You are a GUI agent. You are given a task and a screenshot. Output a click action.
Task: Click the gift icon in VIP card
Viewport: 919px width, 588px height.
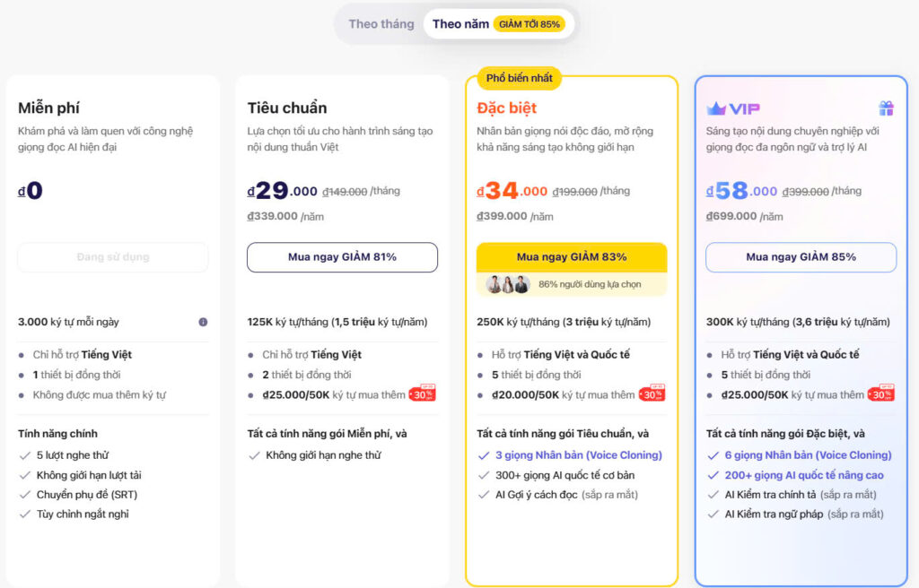(886, 108)
